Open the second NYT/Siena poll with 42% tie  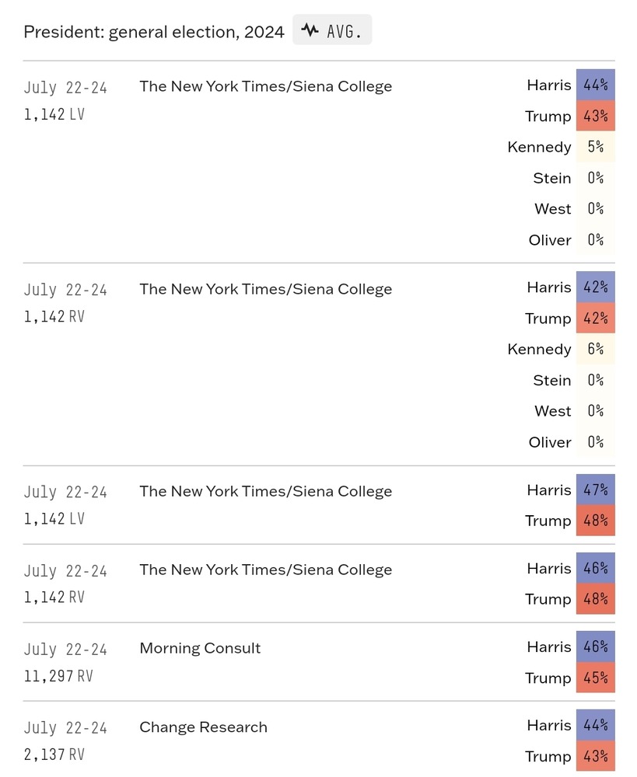[265, 289]
